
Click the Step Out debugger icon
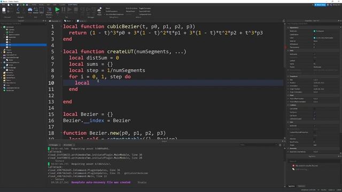[94, 10]
